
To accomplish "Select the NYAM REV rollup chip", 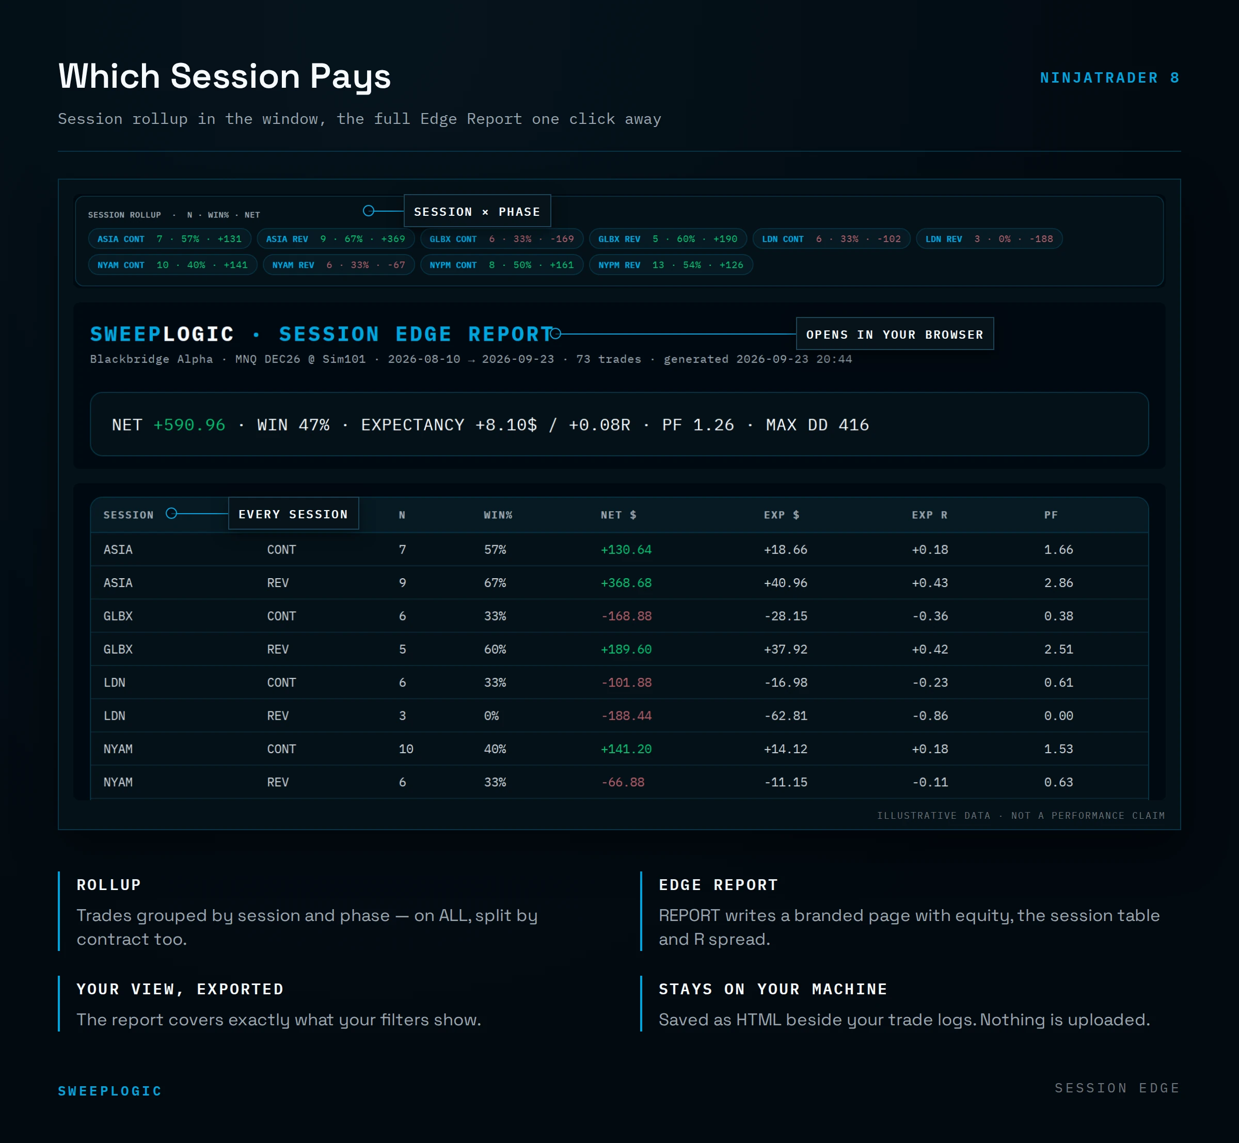I will [338, 265].
